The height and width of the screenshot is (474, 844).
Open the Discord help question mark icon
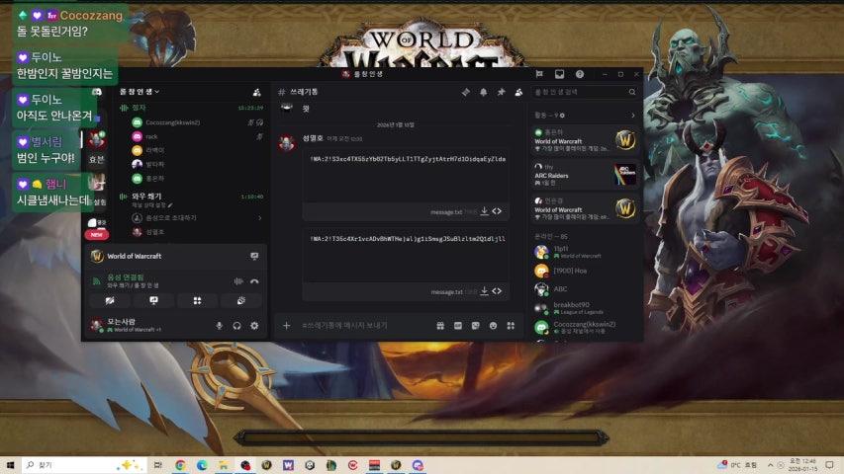click(x=580, y=74)
